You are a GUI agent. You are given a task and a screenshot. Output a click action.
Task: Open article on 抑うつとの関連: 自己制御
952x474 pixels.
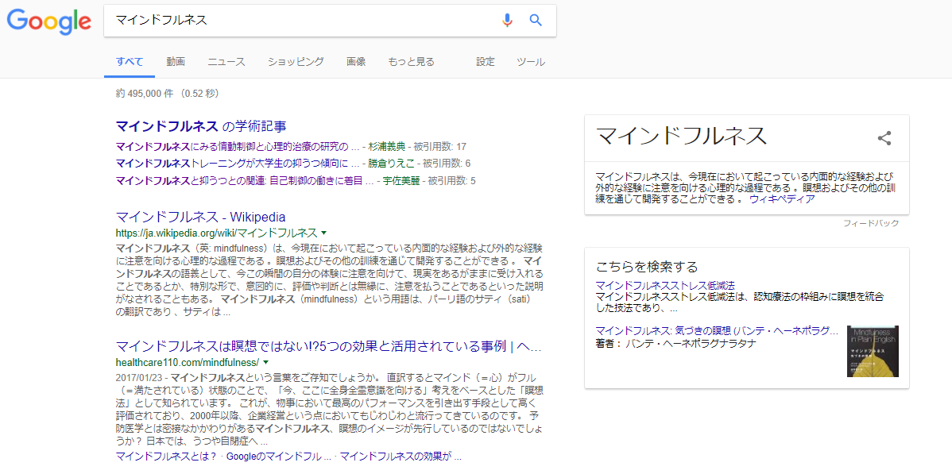(245, 180)
